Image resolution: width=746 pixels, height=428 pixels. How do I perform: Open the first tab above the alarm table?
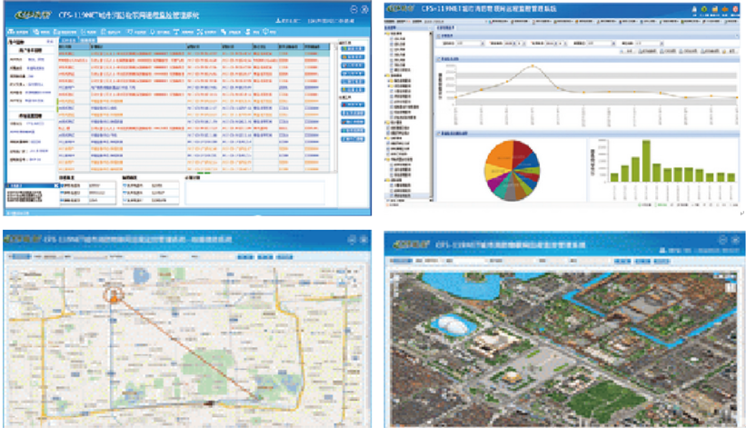(x=68, y=40)
